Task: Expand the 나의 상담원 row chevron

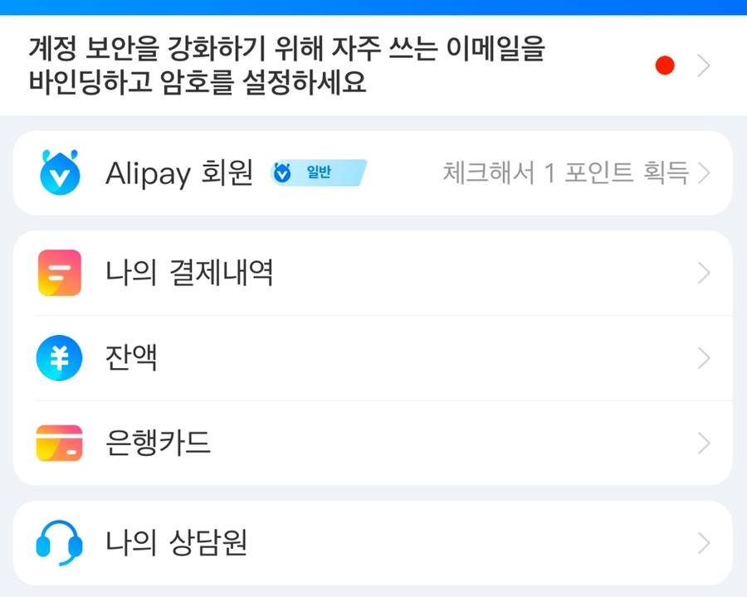Action: pyautogui.click(x=704, y=543)
